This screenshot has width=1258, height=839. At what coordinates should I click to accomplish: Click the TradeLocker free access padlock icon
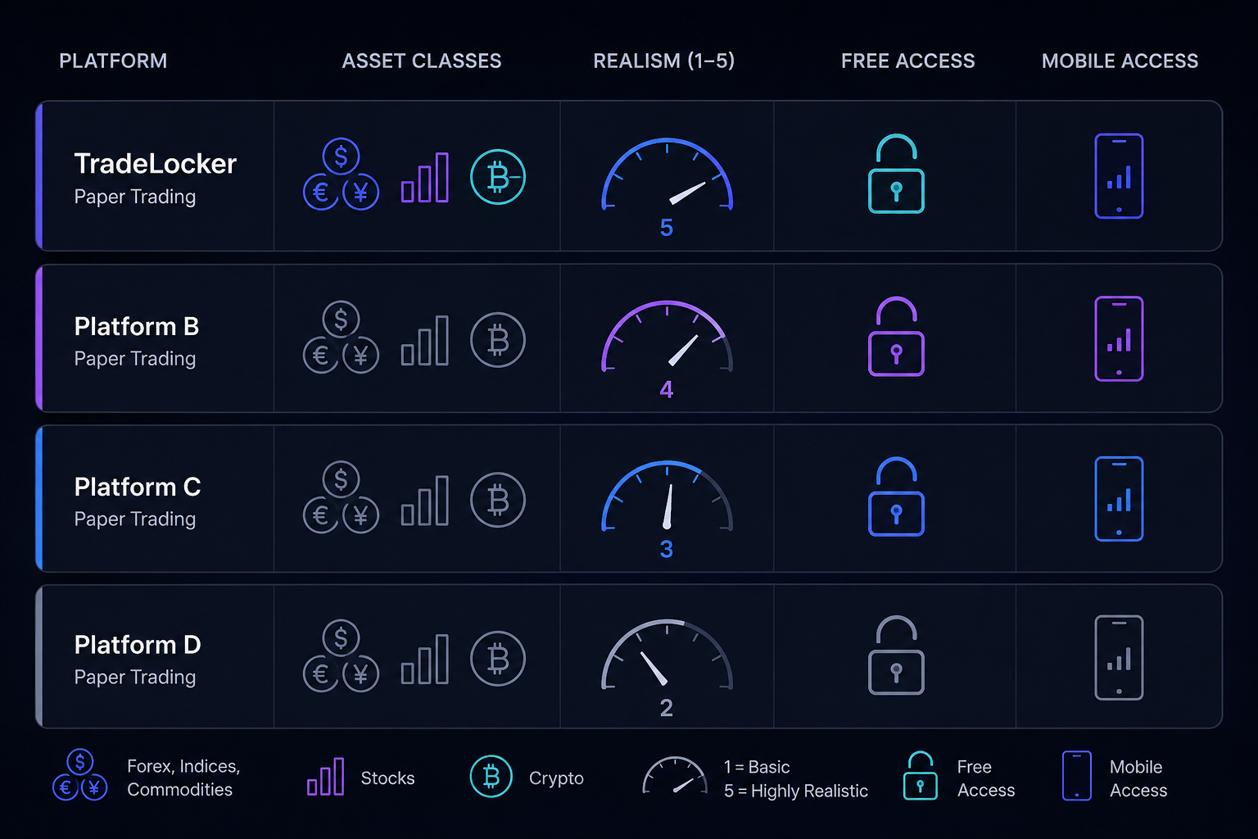(x=896, y=174)
